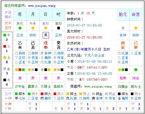Open the www.paipan.wang link in header

(42, 6)
